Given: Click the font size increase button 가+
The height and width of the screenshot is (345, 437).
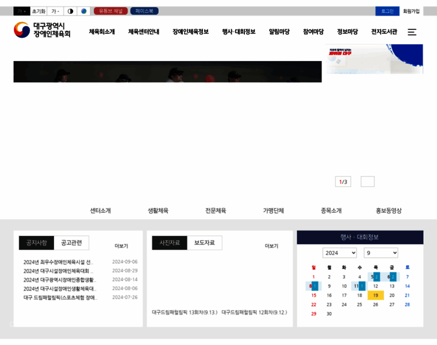Looking at the screenshot, I should (x=22, y=11).
